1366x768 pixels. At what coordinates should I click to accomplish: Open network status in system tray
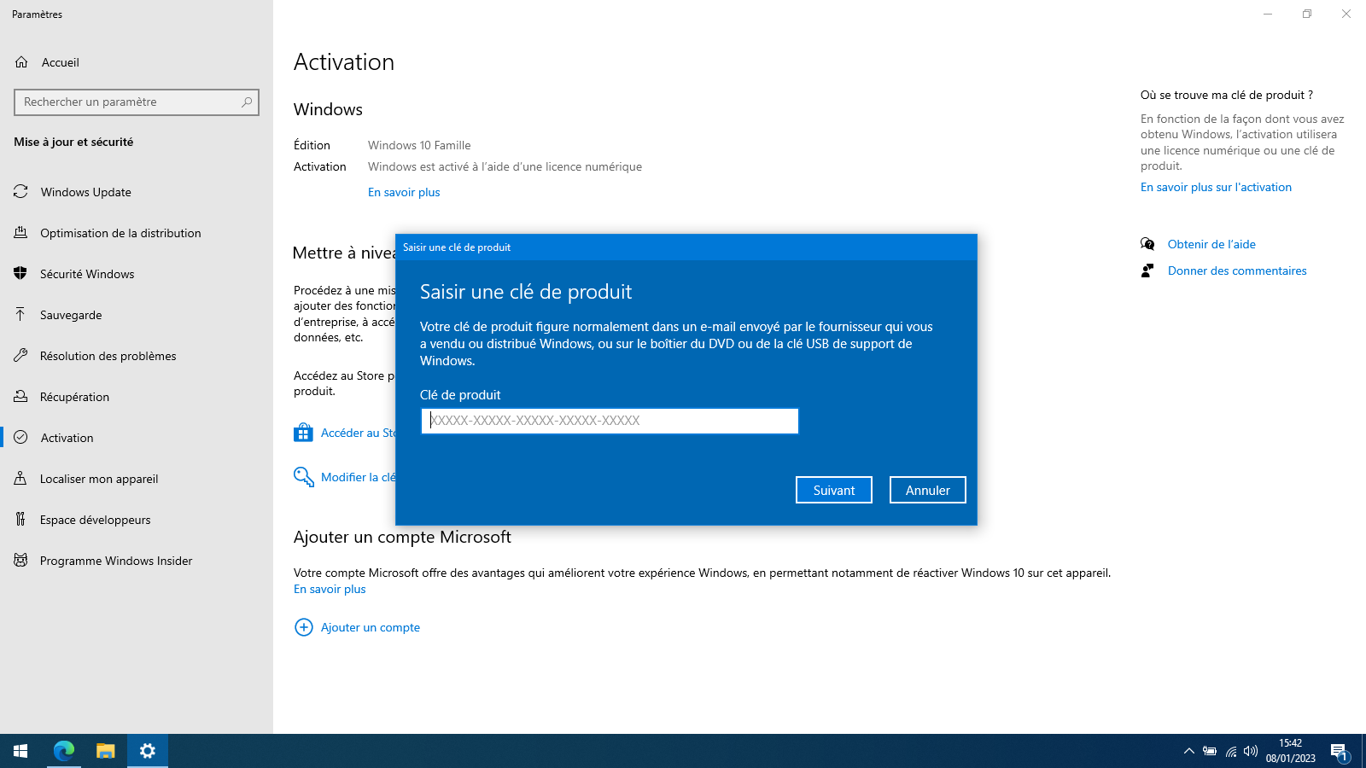tap(1230, 751)
